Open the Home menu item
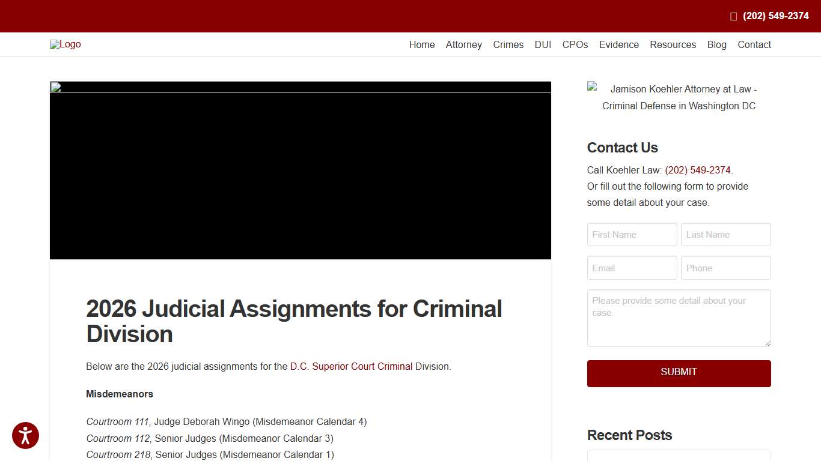Viewport: 821px width, 461px height. (421, 44)
